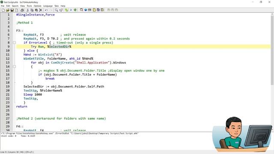Cut selection with the scissors icon
Screen dimensions: 274x154
pyautogui.click(x=27, y=10)
